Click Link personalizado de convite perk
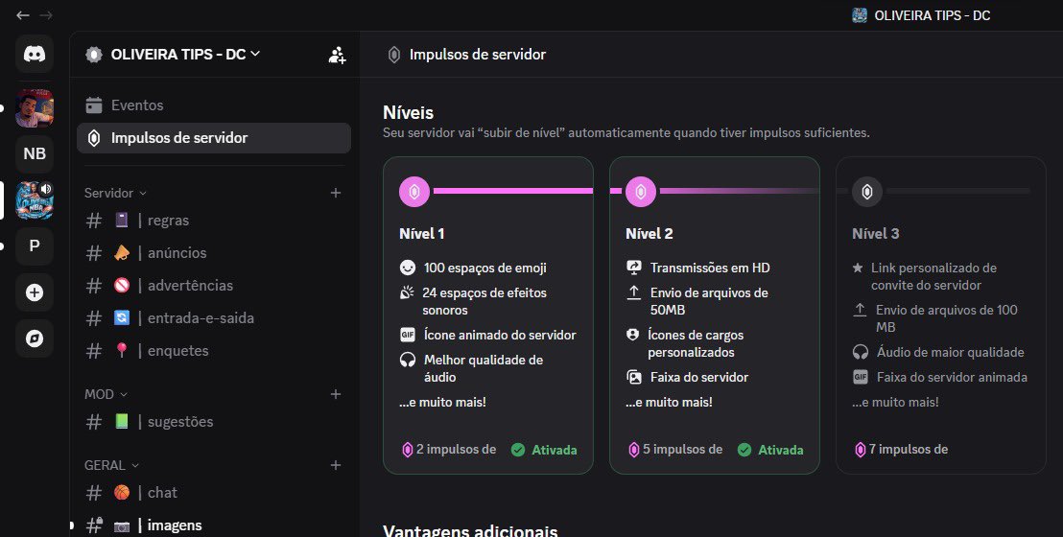1063x537 pixels. (x=925, y=276)
